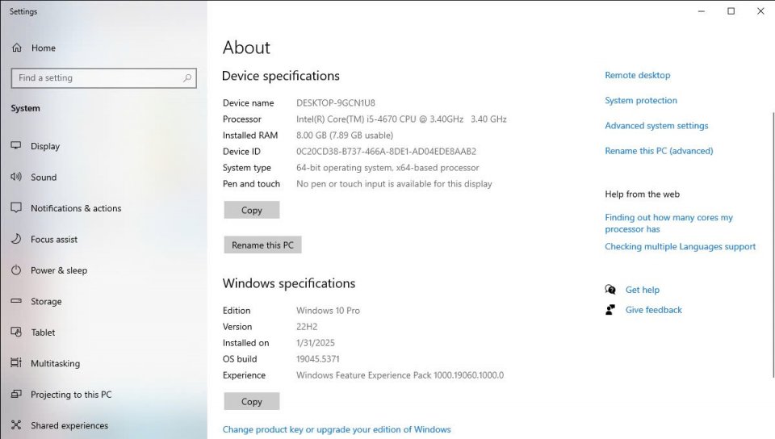This screenshot has height=439, width=775.
Task: Click the Find a setting search box
Action: [x=97, y=78]
